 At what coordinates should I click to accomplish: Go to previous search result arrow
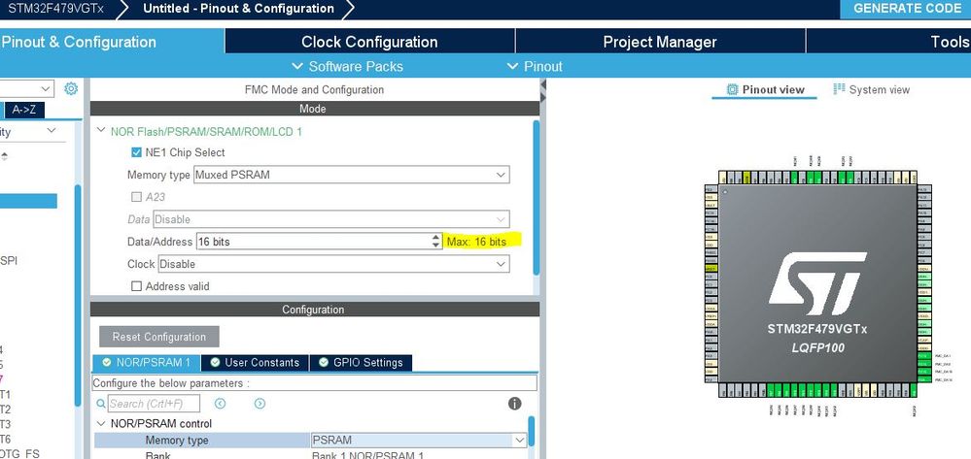220,404
